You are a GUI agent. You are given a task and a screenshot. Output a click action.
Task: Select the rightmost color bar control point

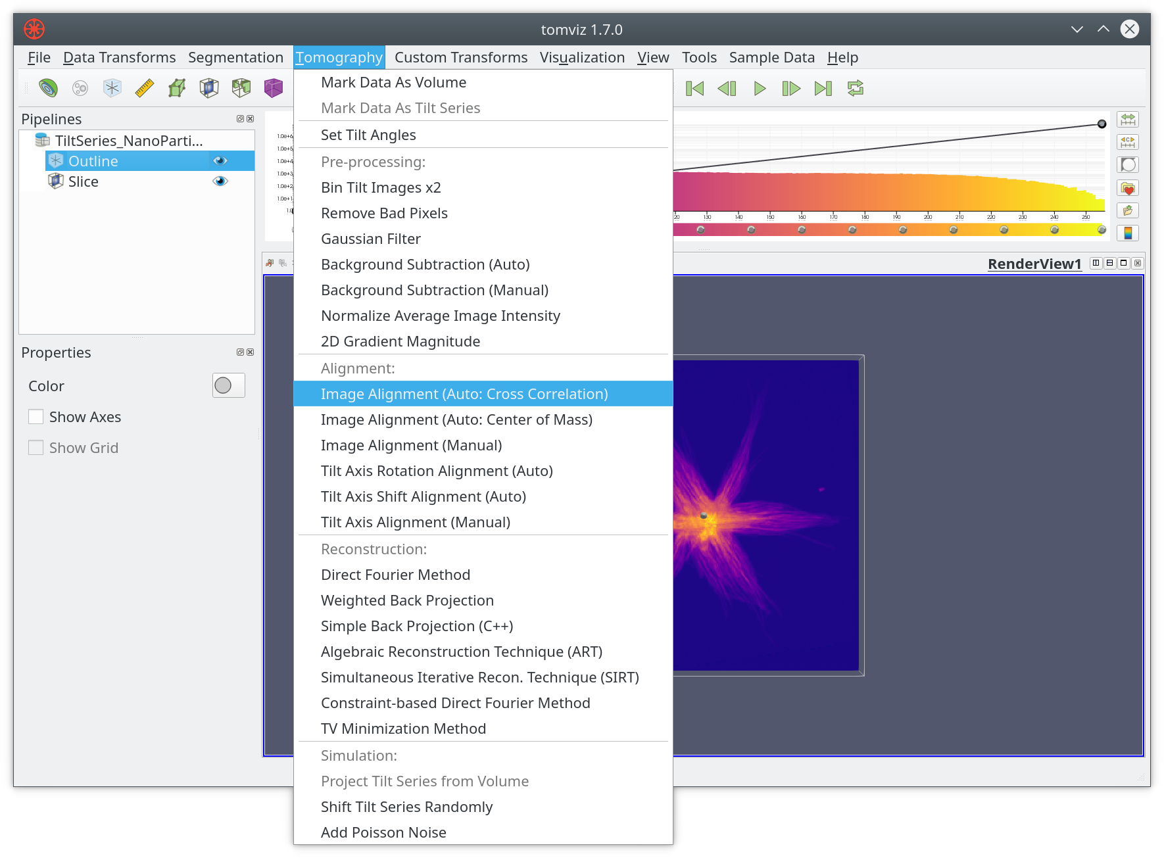click(x=1102, y=229)
